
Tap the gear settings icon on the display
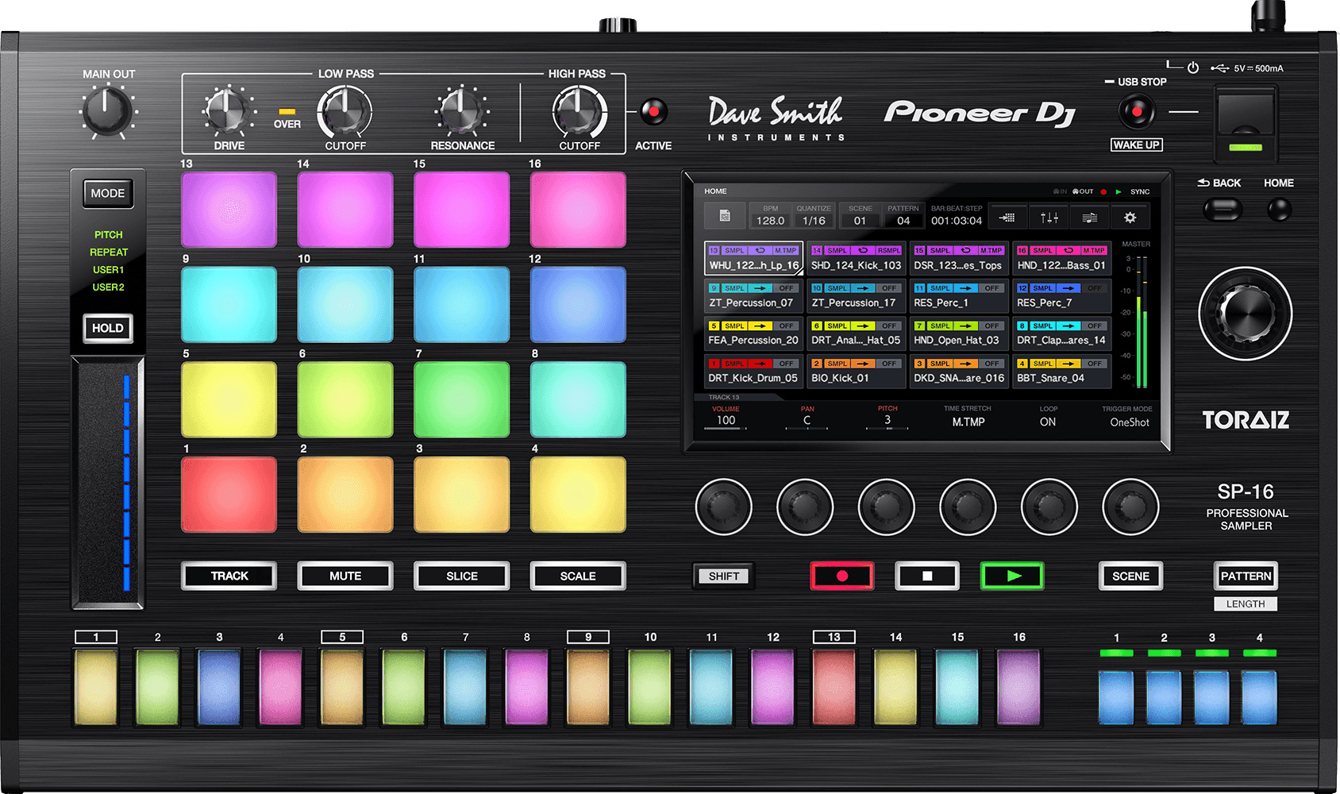pos(1130,218)
